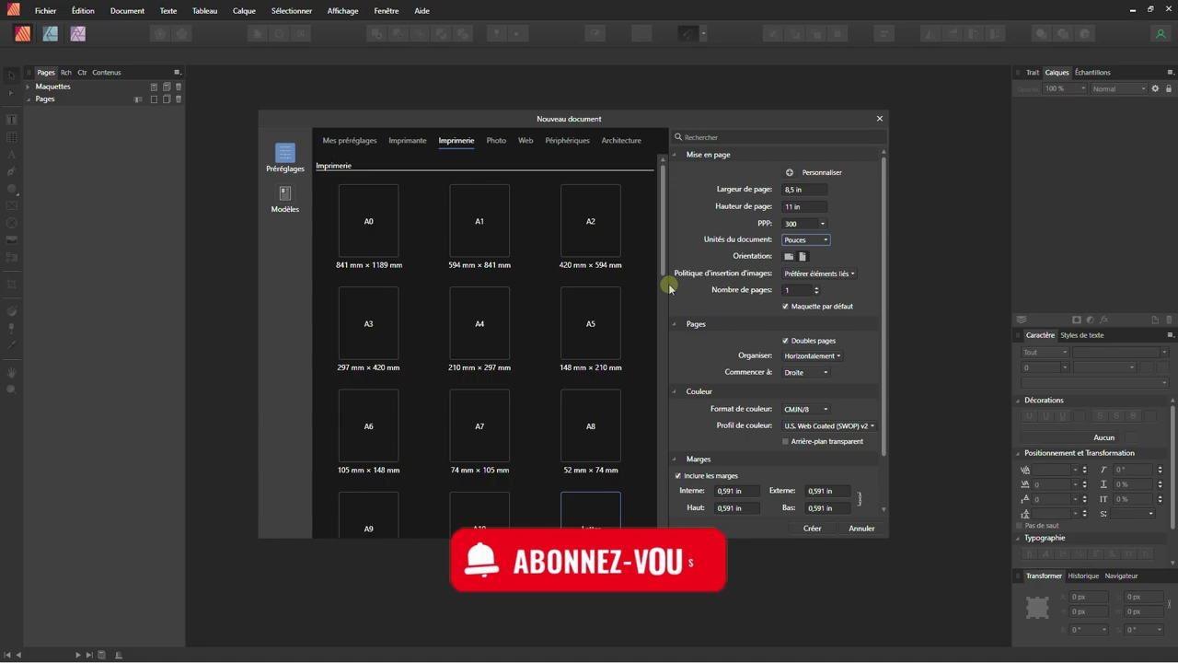The image size is (1178, 663).
Task: Open the Commencer à dropdown
Action: point(806,373)
